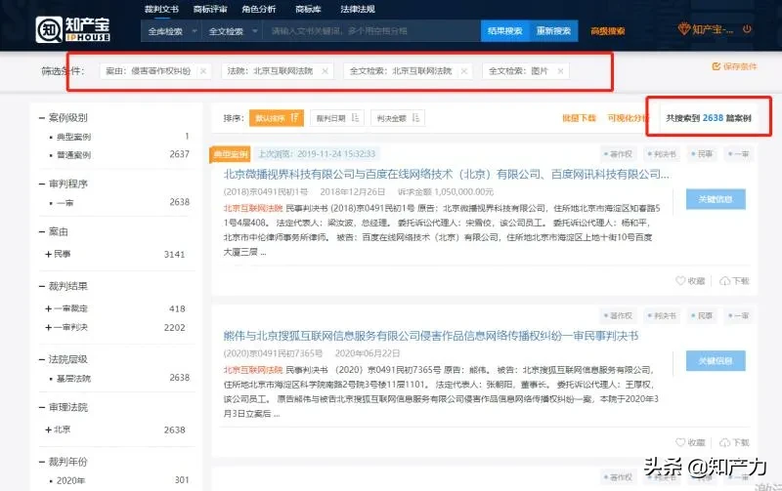
Task: Click the 民事 tag on the 熊伟 case
Action: tap(701, 315)
